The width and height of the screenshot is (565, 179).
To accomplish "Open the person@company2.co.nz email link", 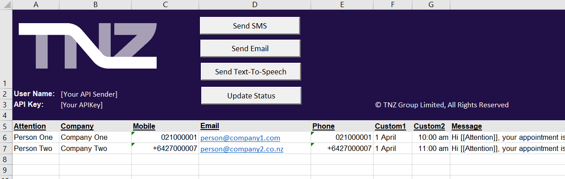I will 241,149.
